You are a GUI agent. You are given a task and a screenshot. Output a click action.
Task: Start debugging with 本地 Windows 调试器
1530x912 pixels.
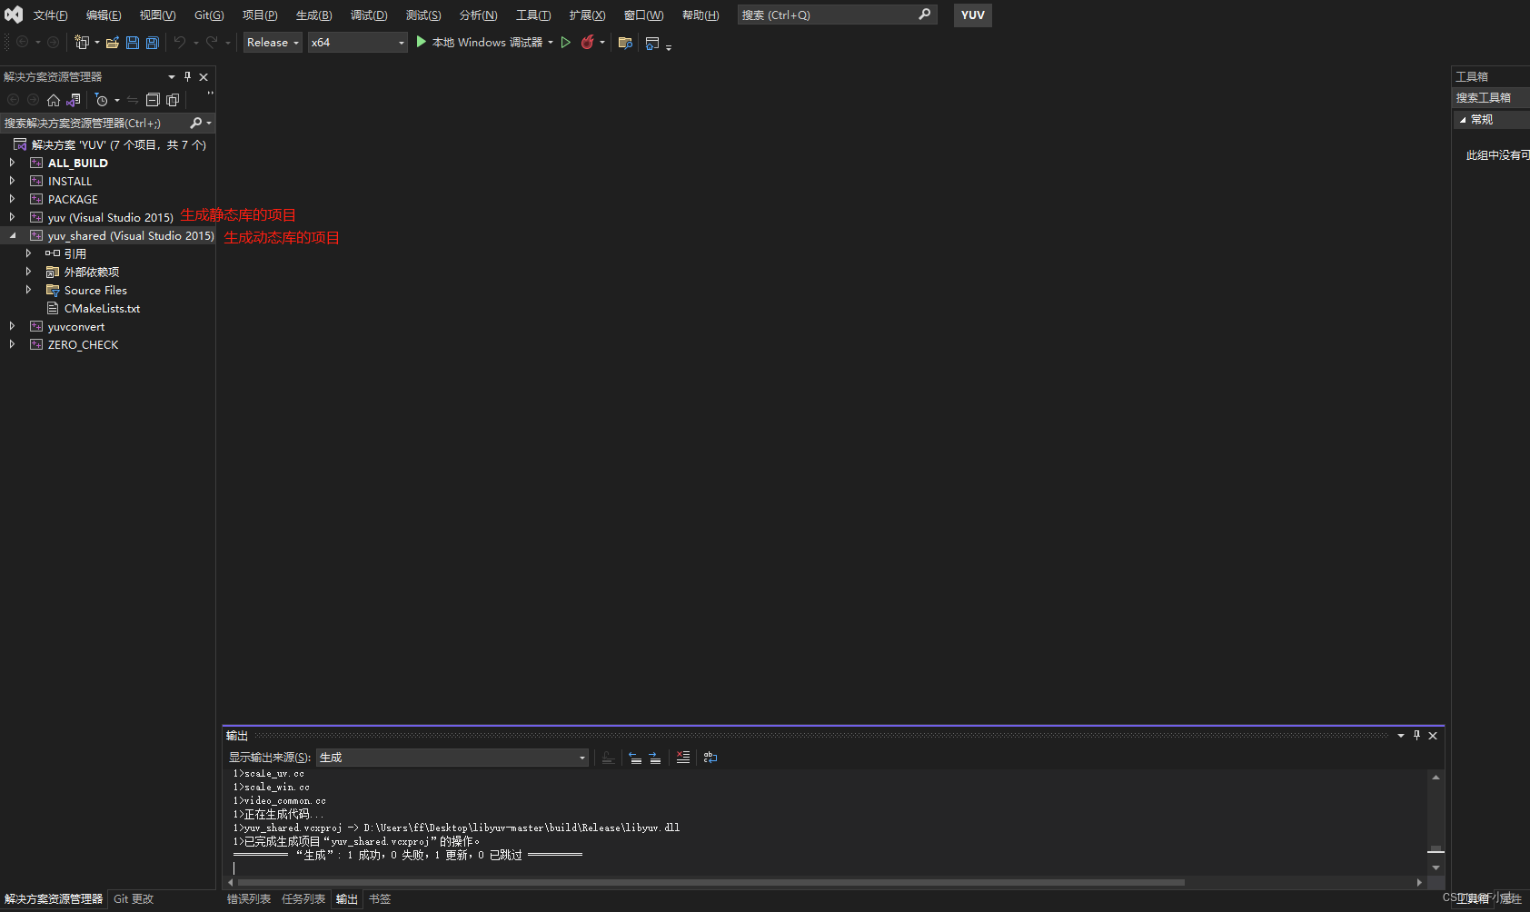479,42
